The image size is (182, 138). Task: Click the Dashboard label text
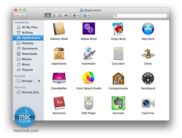148,88
